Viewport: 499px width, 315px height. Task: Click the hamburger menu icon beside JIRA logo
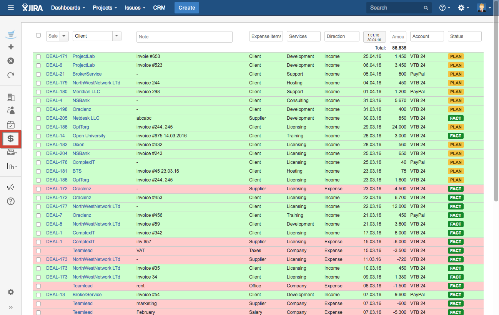point(11,8)
